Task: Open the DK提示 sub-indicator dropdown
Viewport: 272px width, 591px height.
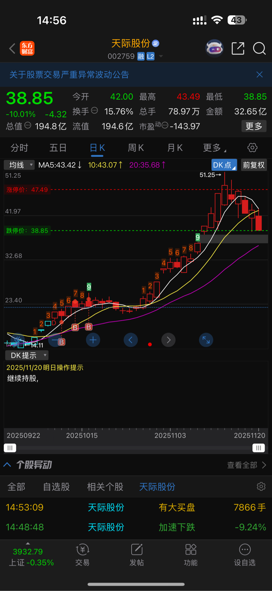Action: (x=27, y=356)
